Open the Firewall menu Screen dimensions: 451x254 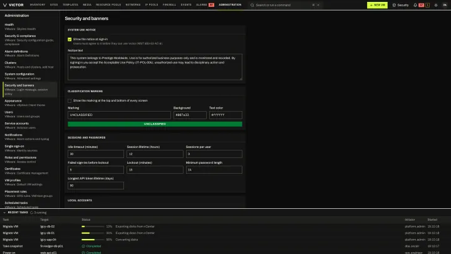point(169,5)
